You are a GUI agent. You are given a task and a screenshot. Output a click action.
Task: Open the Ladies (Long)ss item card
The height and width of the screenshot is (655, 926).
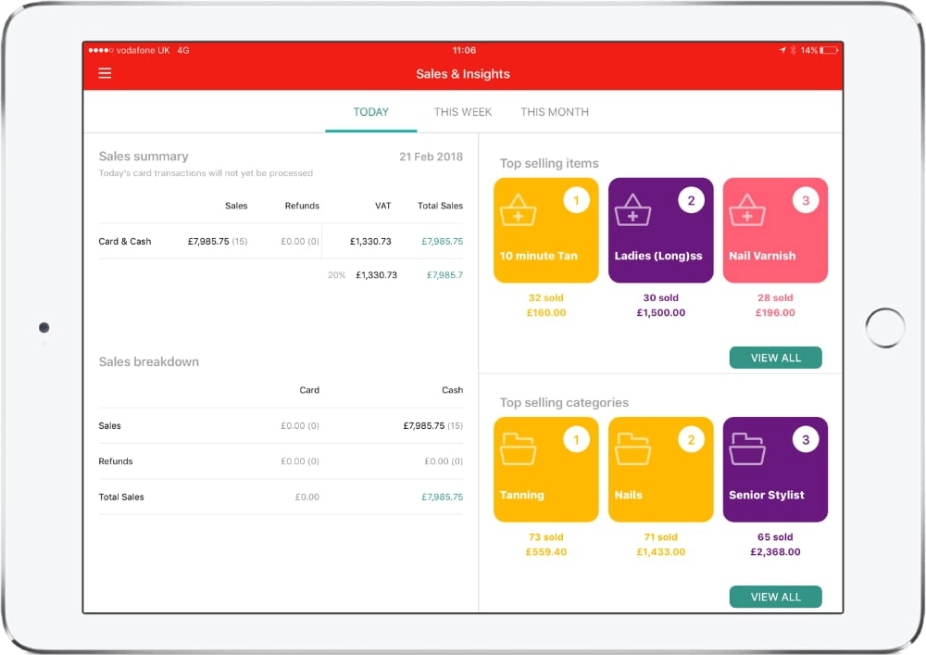(x=661, y=231)
